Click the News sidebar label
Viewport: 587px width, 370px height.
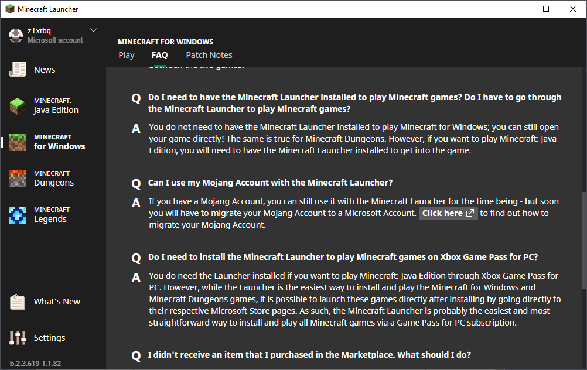(x=45, y=70)
